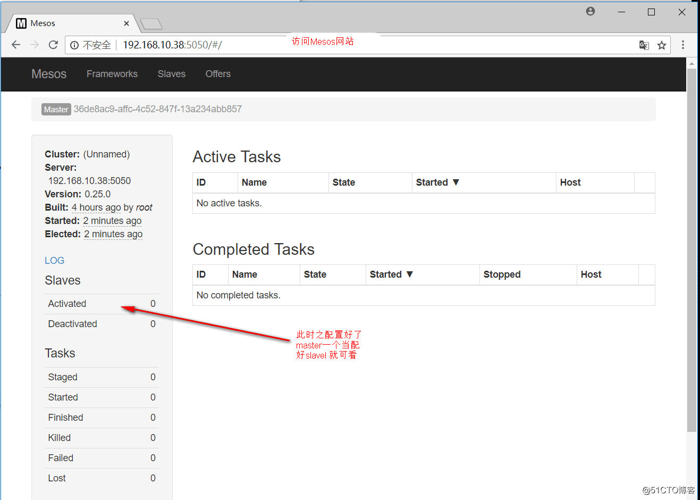The width and height of the screenshot is (700, 500).
Task: Click 'No active tasks.' message
Action: [229, 203]
